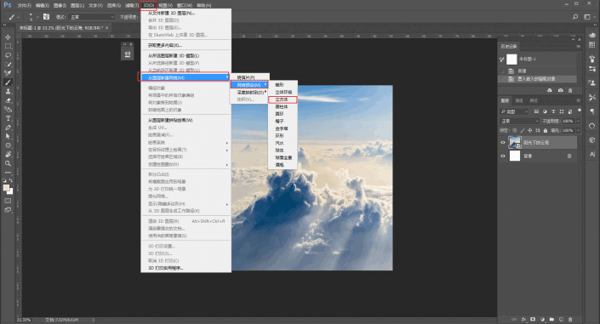Select the Eraser tool
The height and width of the screenshot is (324, 600).
pyautogui.click(x=8, y=100)
